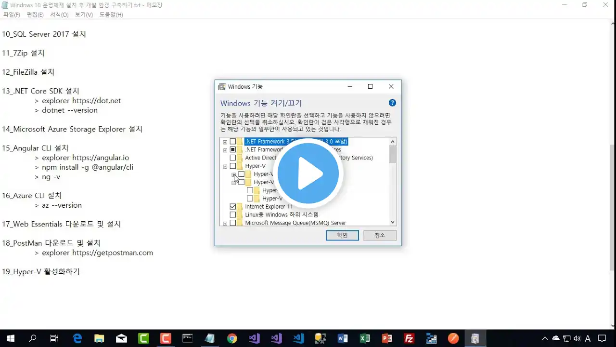616x347 pixels.
Task: Open the Action Center notification icon
Action: tap(602, 338)
